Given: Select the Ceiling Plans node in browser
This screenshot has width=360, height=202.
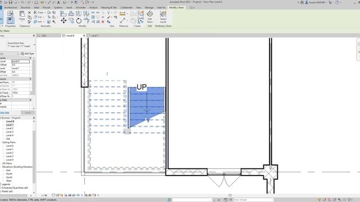Looking at the screenshot, I should [x=9, y=143].
